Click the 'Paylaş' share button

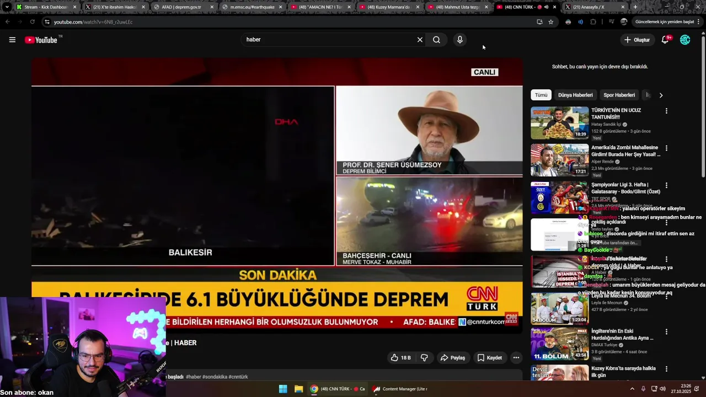click(452, 357)
